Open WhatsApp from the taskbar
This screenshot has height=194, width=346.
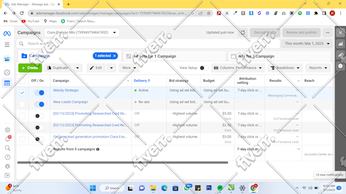coord(187,188)
